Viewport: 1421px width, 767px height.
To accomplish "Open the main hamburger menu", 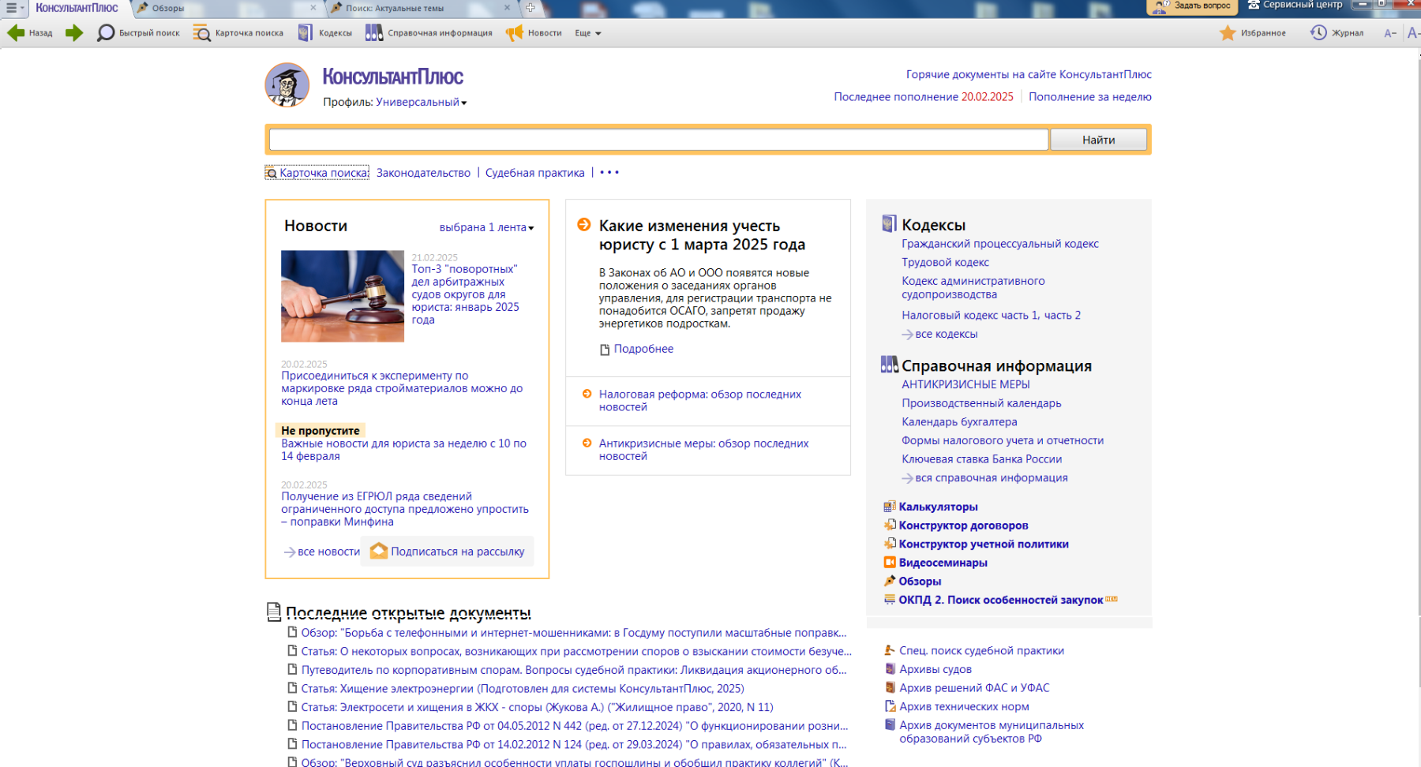I will click(x=12, y=8).
